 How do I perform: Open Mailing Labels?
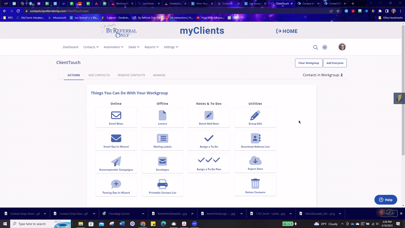pyautogui.click(x=162, y=141)
